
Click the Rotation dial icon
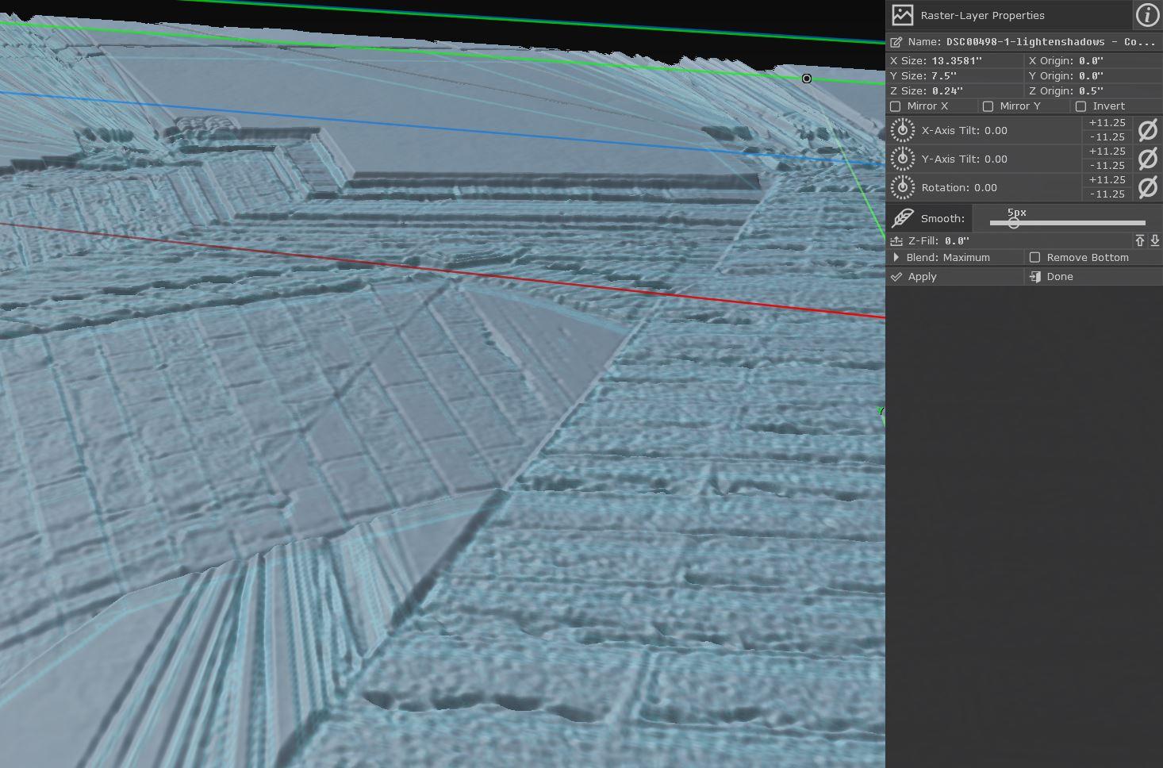click(x=902, y=187)
